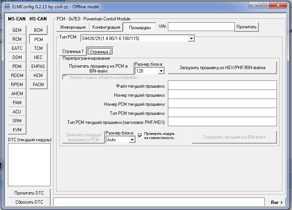Screen dimensions: 292x210
Task: Click Прочитать DTC button
Action: click(29, 193)
